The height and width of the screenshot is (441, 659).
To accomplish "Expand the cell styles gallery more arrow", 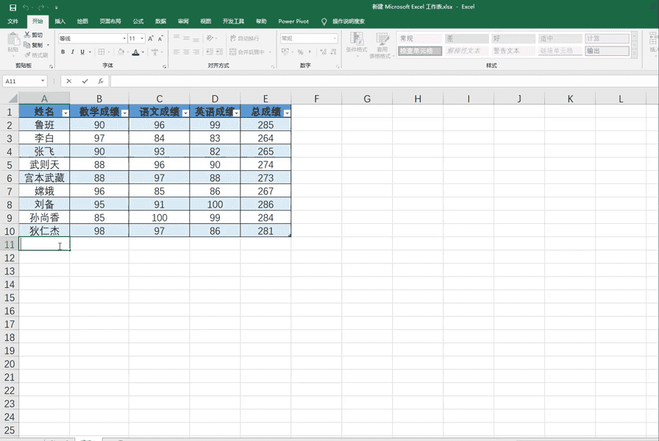I will (634, 54).
